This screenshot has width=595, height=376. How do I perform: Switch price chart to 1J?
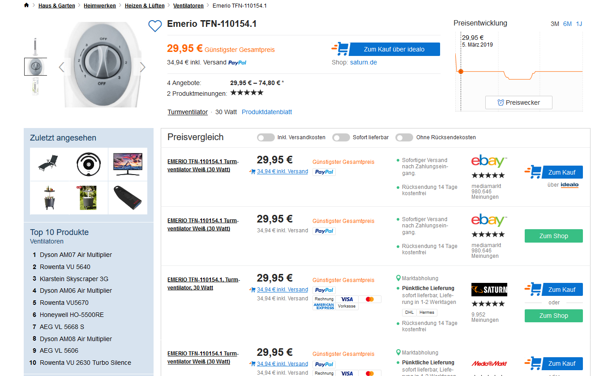point(579,24)
